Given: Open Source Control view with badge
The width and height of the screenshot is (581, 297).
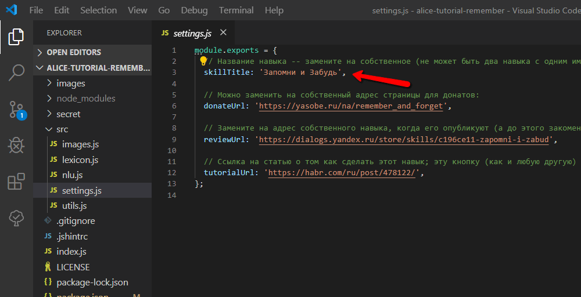Looking at the screenshot, I should coord(17,110).
